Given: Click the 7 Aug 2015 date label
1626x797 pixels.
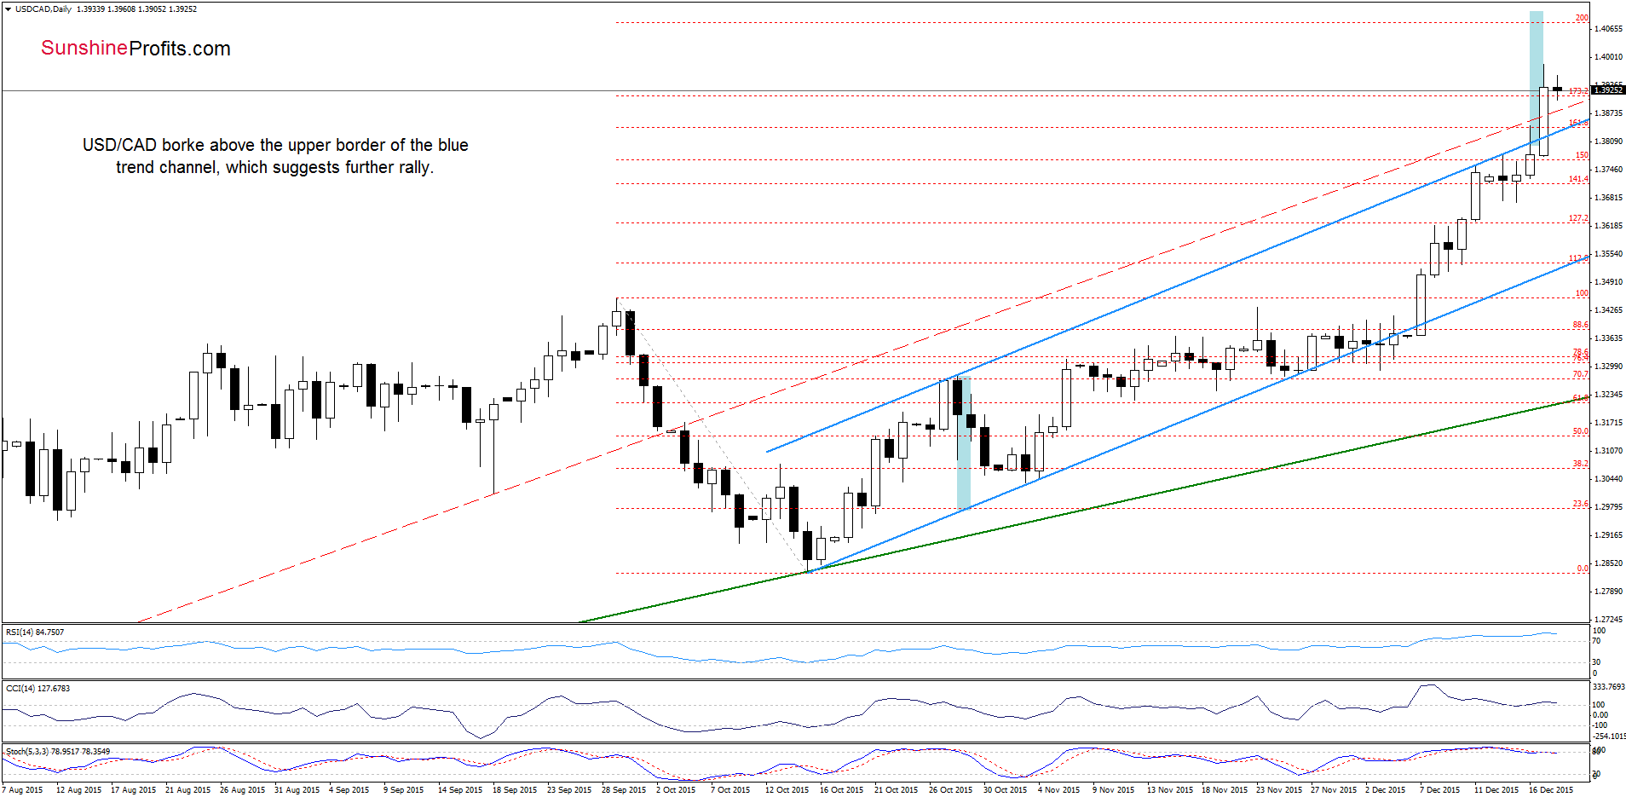Looking at the screenshot, I should (x=24, y=790).
